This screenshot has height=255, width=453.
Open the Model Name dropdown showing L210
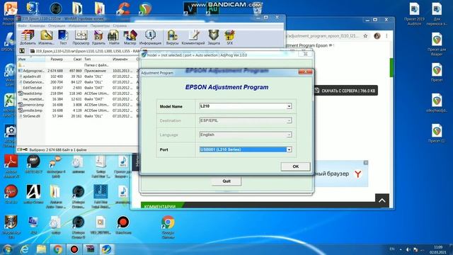tap(246, 106)
